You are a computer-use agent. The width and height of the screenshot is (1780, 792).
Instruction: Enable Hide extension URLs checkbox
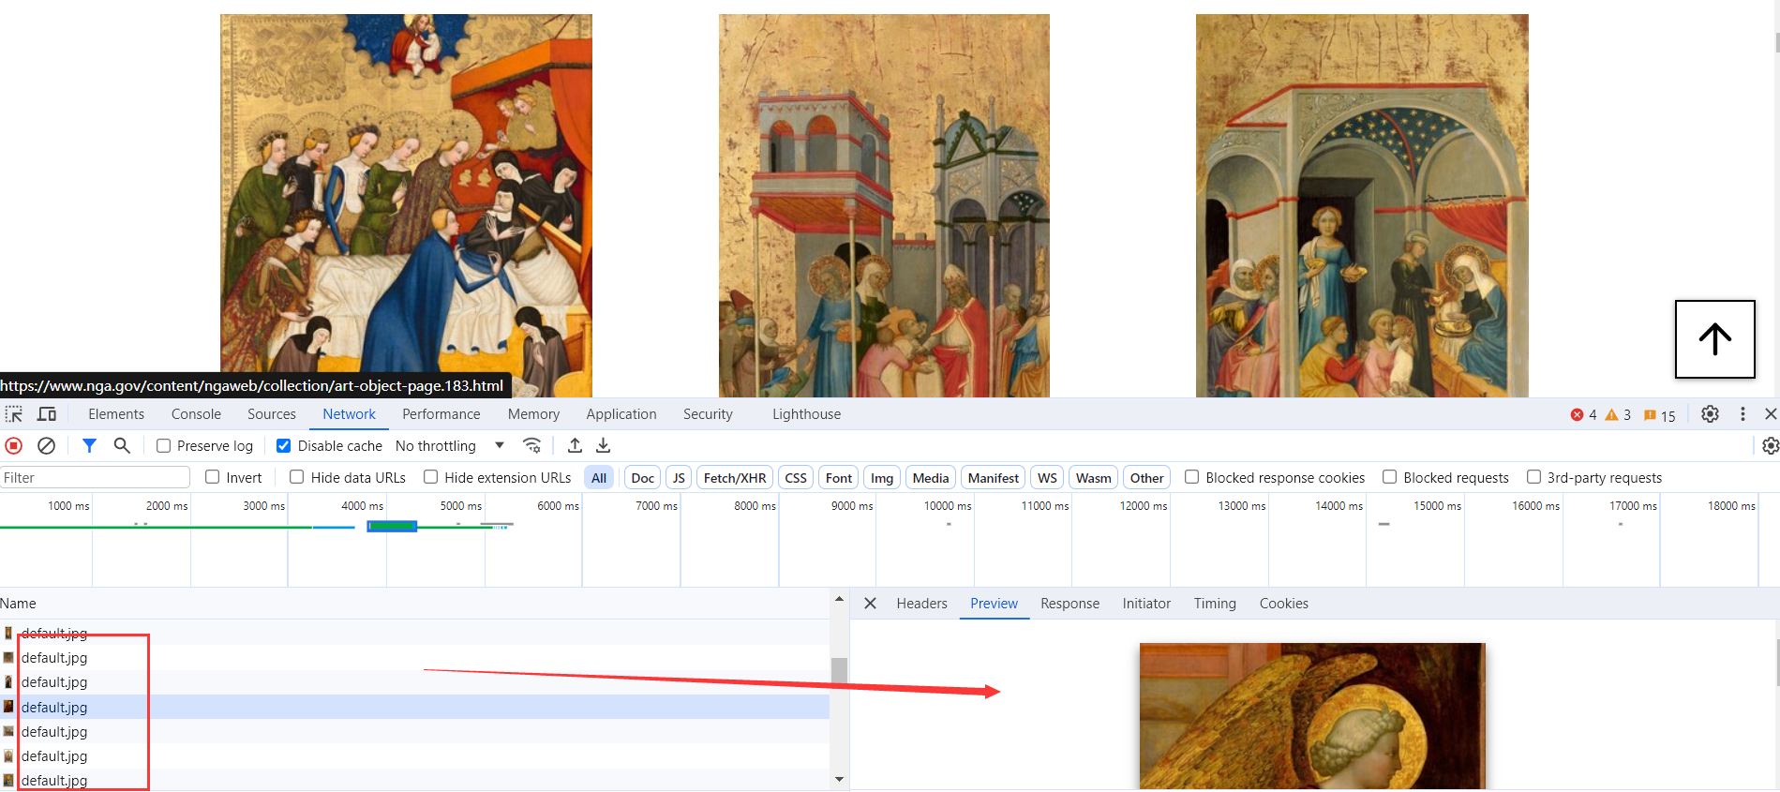[x=431, y=477]
